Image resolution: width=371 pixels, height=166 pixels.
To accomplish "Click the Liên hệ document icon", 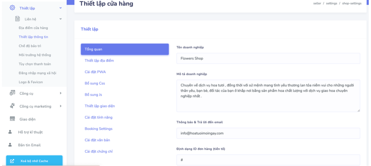I will pyautogui.click(x=17, y=19).
